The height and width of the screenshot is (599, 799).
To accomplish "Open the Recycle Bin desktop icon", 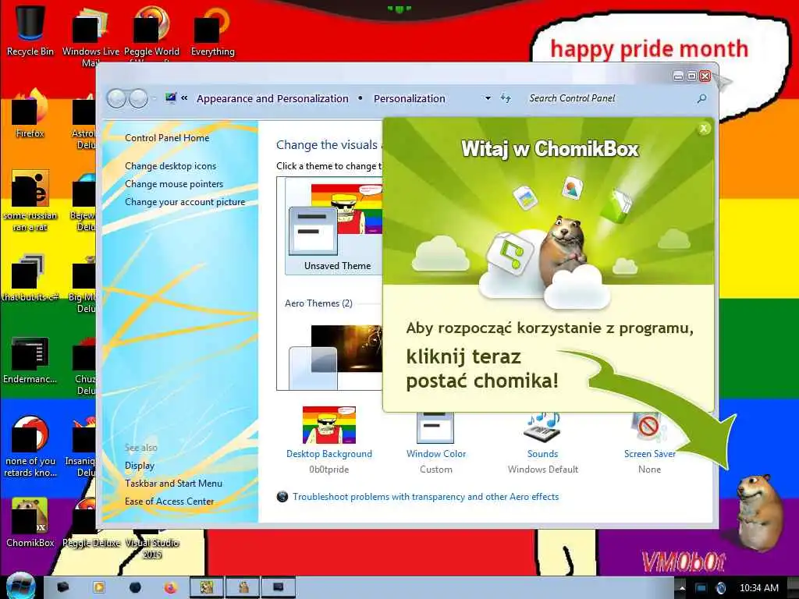I will 30,30.
